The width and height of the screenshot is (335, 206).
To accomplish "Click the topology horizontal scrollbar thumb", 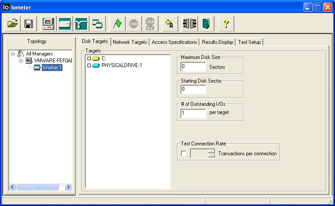I will point(37,187).
